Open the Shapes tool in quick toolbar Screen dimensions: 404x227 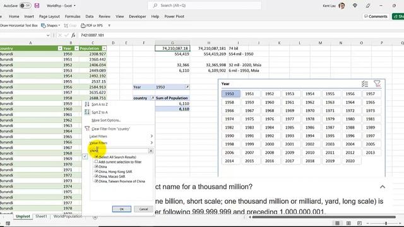[x=50, y=25]
